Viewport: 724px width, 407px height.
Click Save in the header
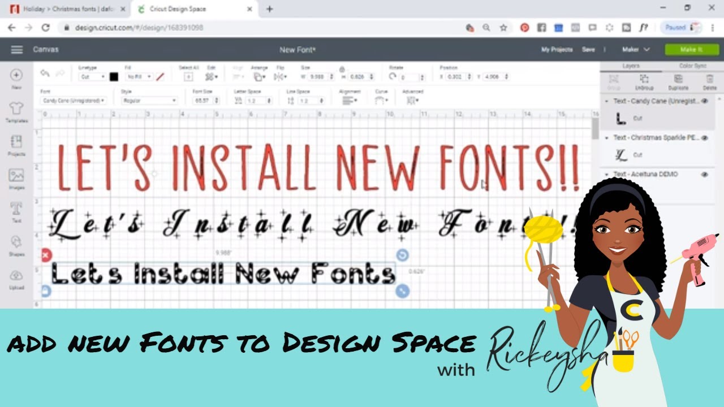click(x=588, y=50)
